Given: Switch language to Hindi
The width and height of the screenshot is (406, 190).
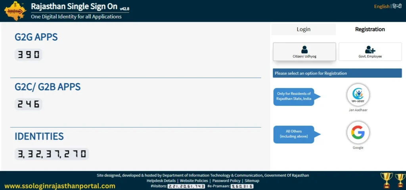Looking at the screenshot, I should (x=396, y=6).
